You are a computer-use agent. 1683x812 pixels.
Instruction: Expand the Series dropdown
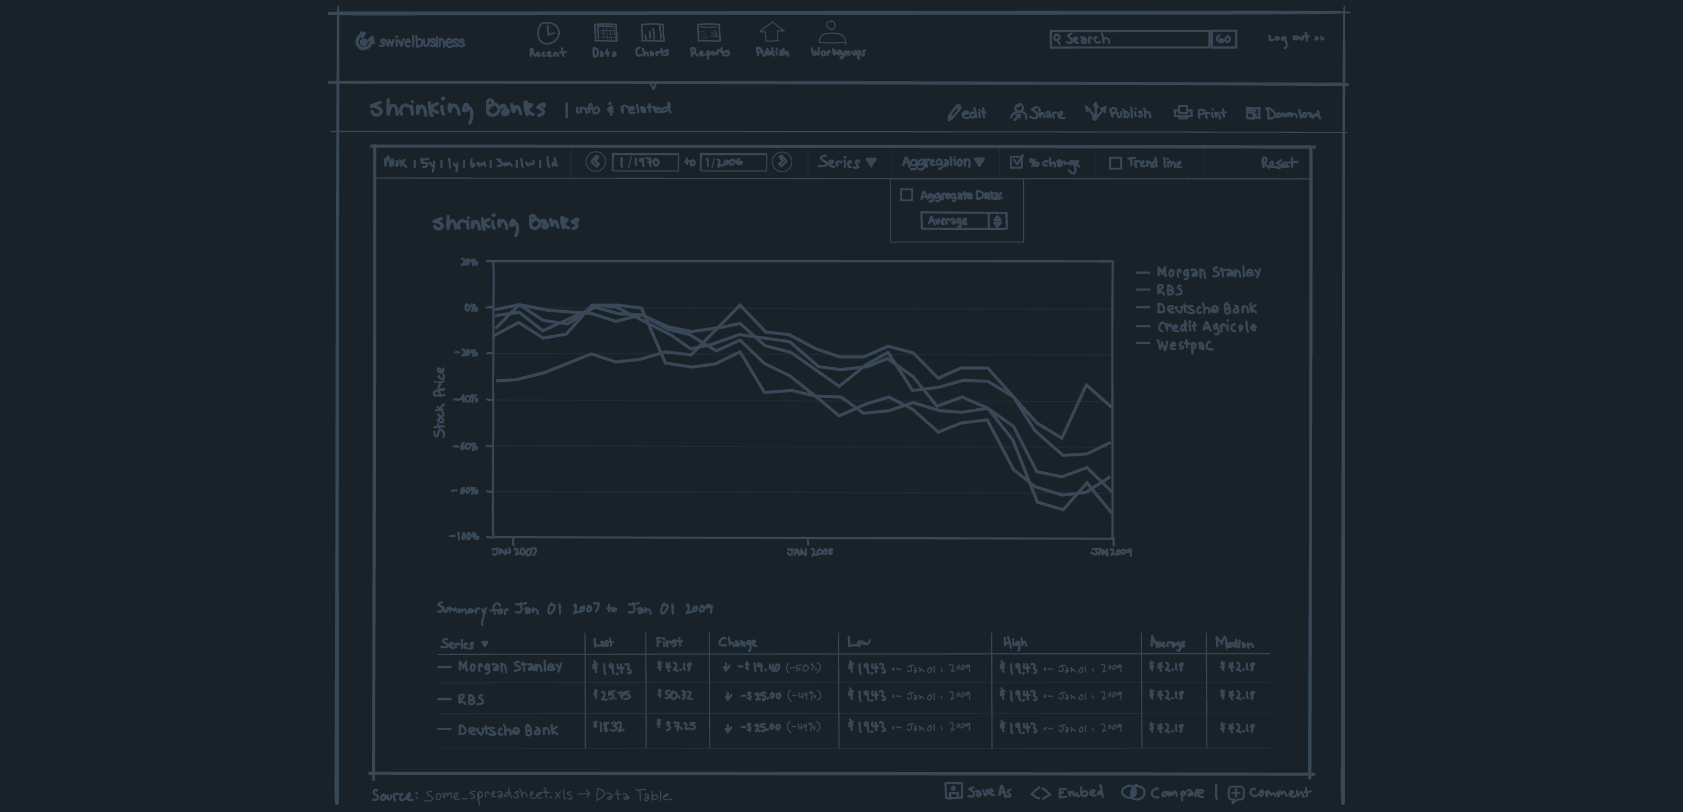pos(847,163)
